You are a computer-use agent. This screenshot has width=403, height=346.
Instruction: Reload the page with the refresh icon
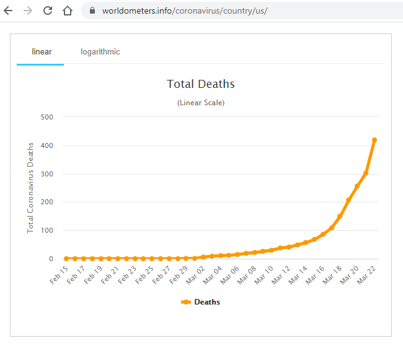pos(48,11)
